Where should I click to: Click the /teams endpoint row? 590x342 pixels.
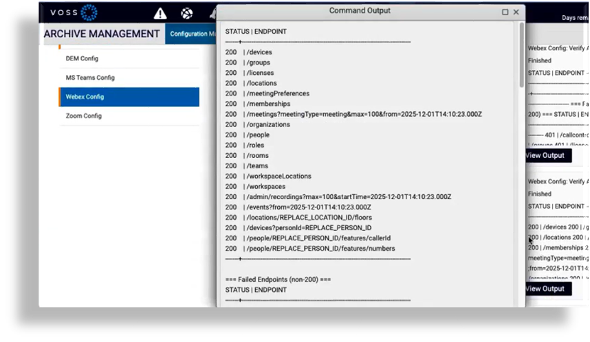pos(247,166)
